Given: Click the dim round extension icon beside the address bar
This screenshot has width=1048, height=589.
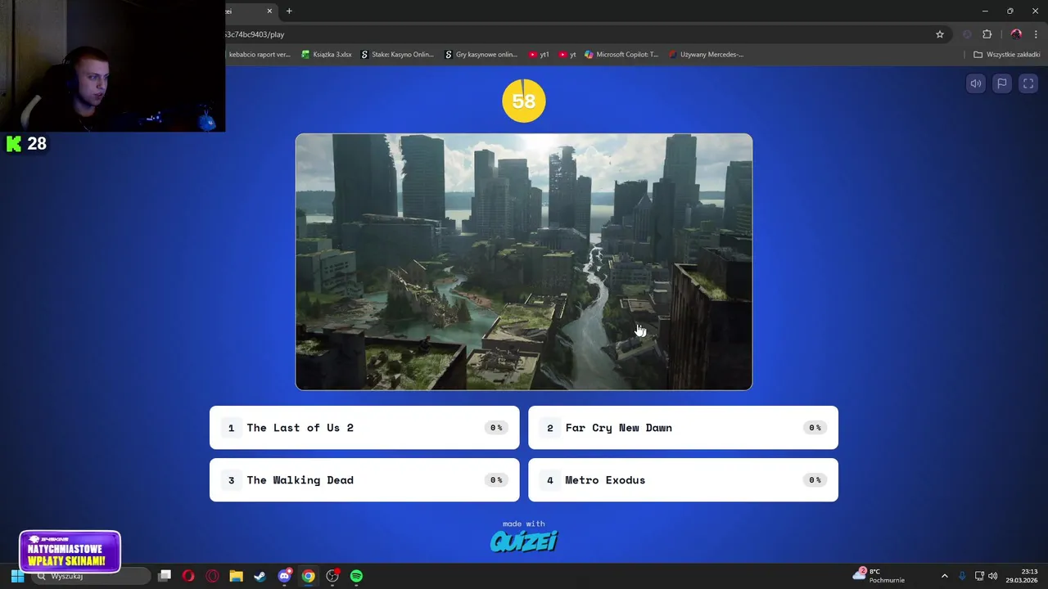Looking at the screenshot, I should point(967,34).
